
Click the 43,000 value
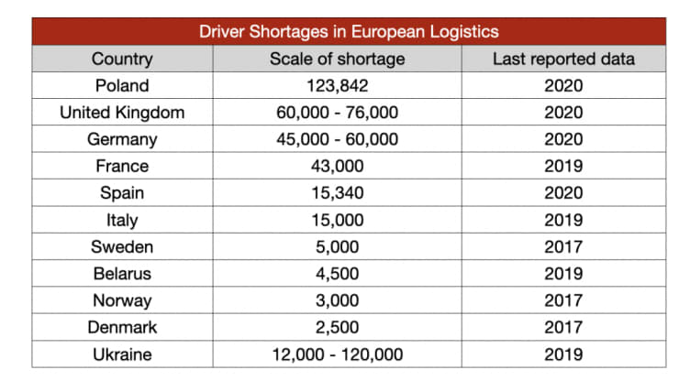pyautogui.click(x=337, y=166)
